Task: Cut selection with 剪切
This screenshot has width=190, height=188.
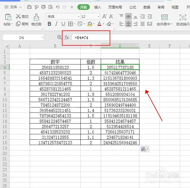Action: [22, 16]
